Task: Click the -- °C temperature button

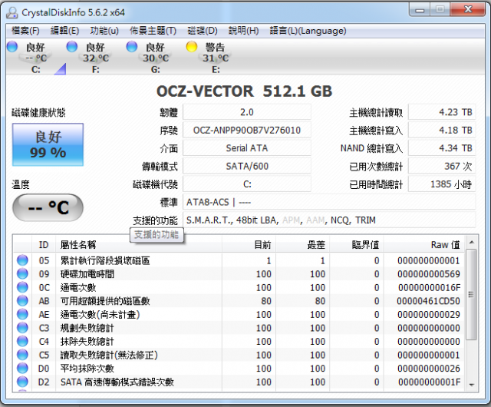Action: coord(48,207)
